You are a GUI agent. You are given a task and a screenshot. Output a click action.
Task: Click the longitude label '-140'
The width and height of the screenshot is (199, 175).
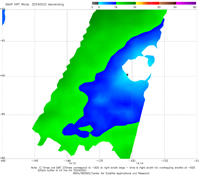point(67,161)
